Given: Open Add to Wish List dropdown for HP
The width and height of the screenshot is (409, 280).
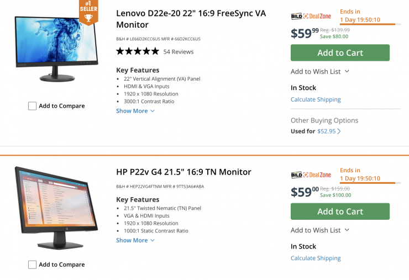Looking at the screenshot, I should 320,230.
